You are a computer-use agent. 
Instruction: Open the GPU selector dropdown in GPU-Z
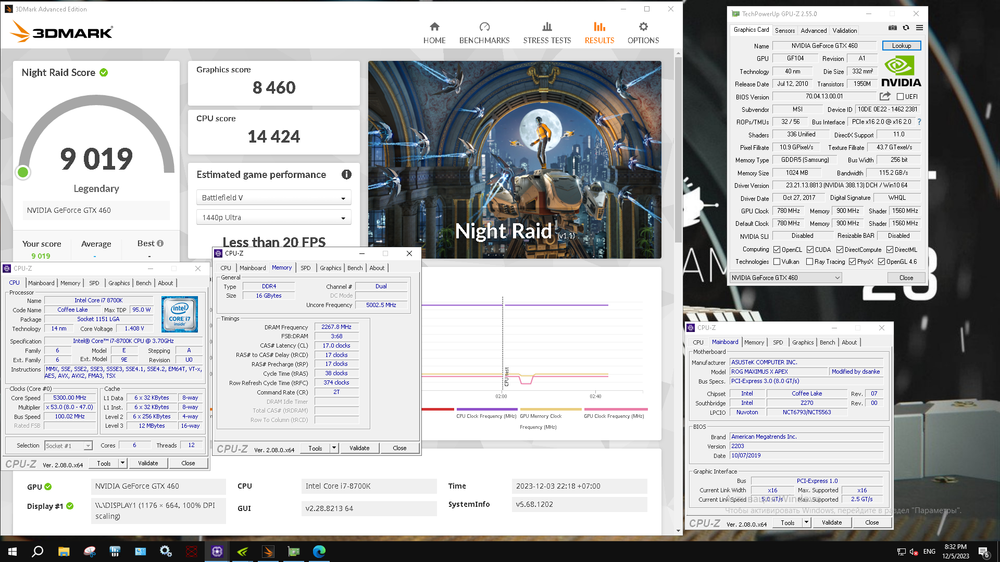(785, 278)
